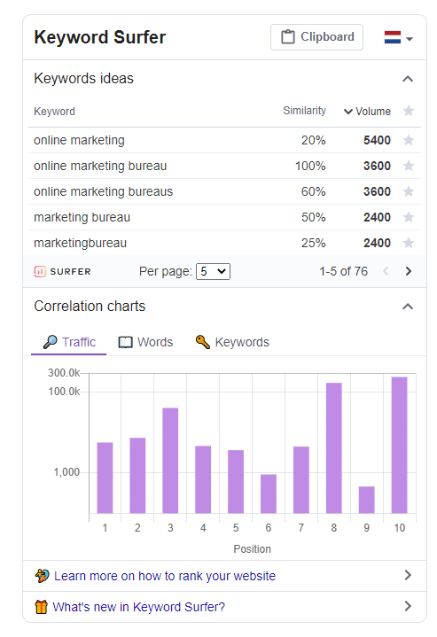Open 'Learn more on how to rank' link

(x=165, y=576)
